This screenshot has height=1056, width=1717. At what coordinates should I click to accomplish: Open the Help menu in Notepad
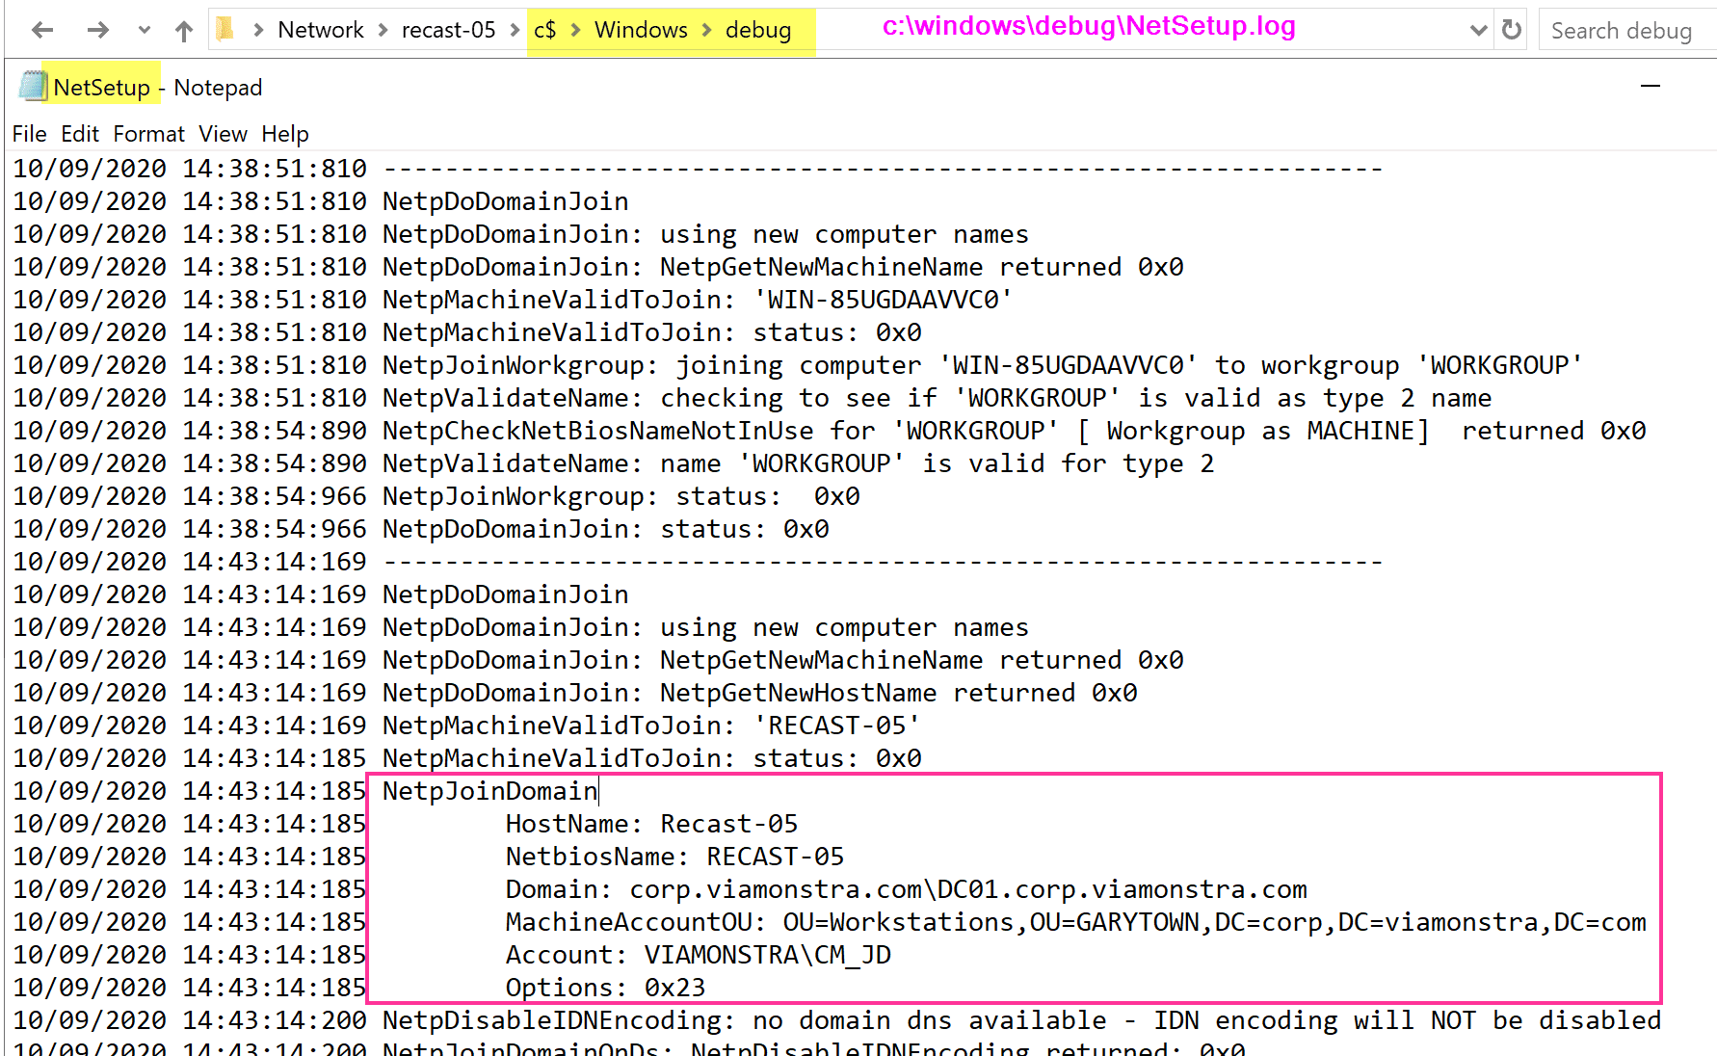285,134
